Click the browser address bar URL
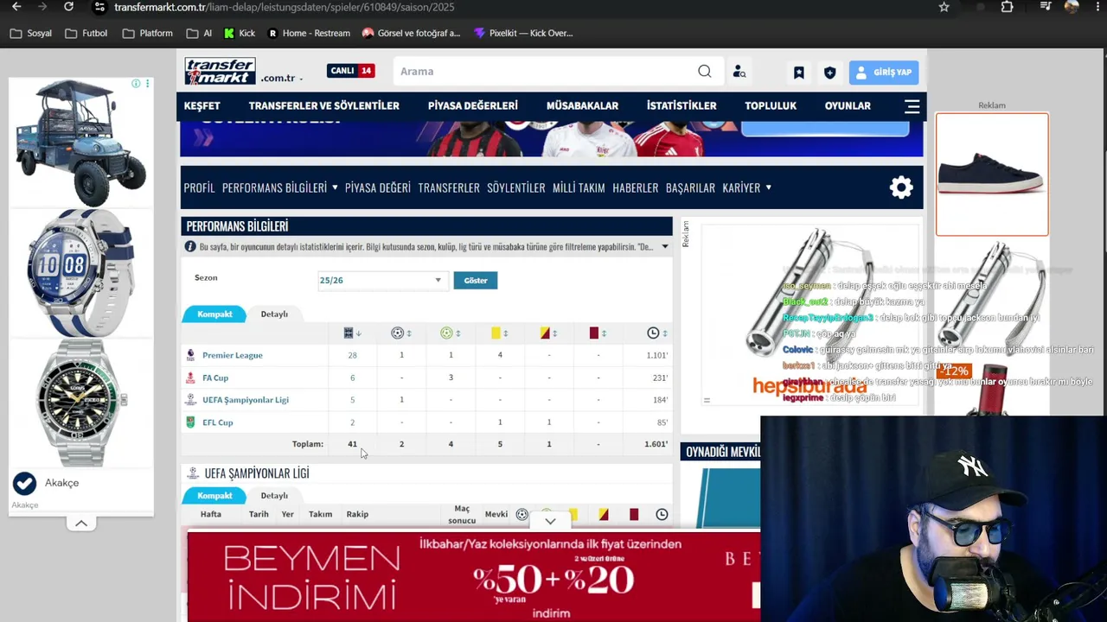Image resolution: width=1107 pixels, height=622 pixels. 285,7
